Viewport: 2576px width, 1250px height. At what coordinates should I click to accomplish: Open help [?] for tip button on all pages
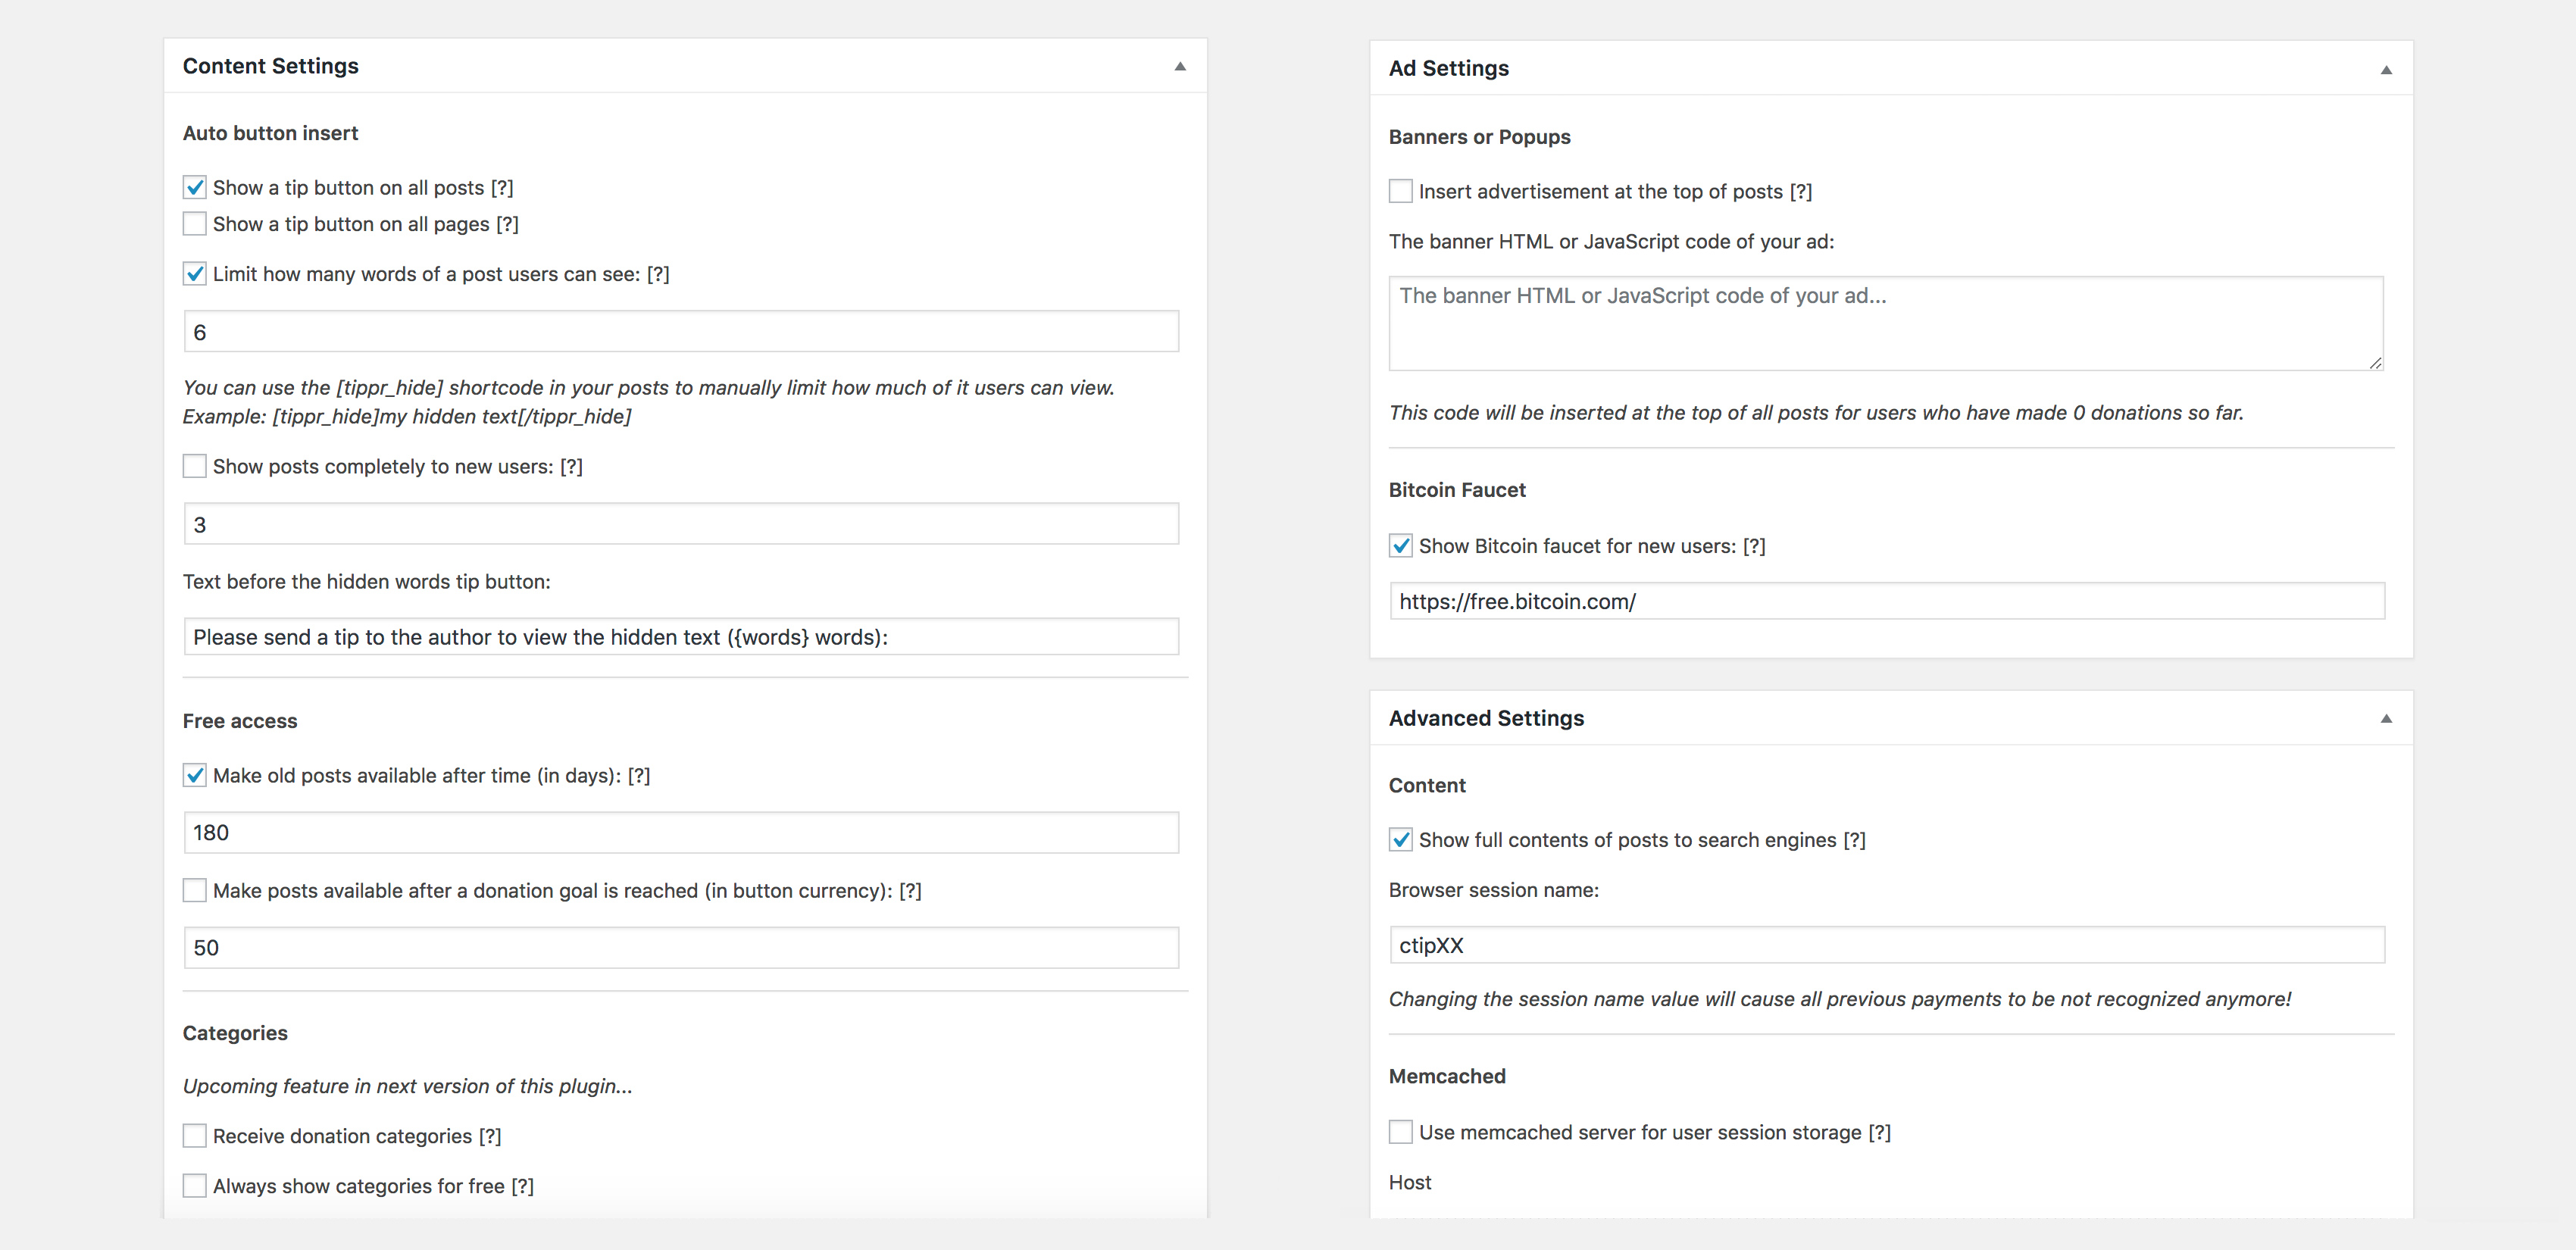(x=508, y=224)
